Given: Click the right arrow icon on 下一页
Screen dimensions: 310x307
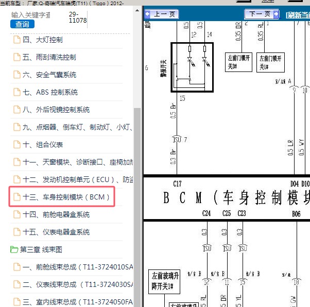Looking at the screenshot, I should point(276,14).
